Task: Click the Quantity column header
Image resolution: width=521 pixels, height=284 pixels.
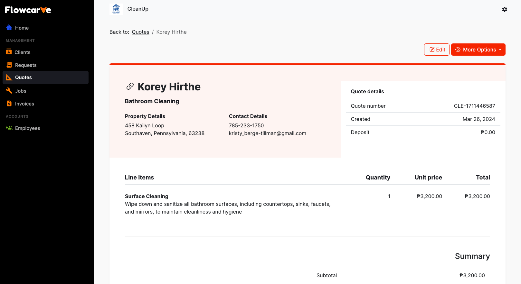Action: click(378, 177)
